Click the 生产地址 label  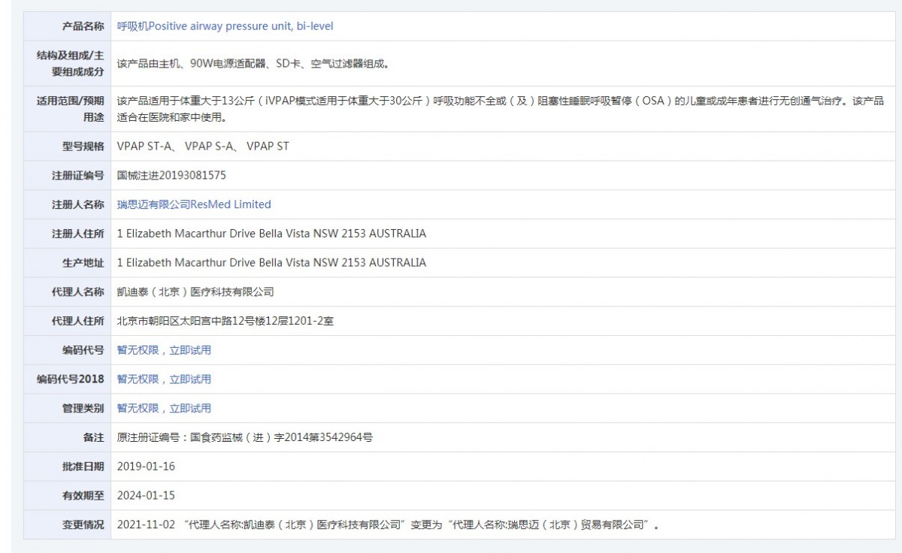click(83, 263)
